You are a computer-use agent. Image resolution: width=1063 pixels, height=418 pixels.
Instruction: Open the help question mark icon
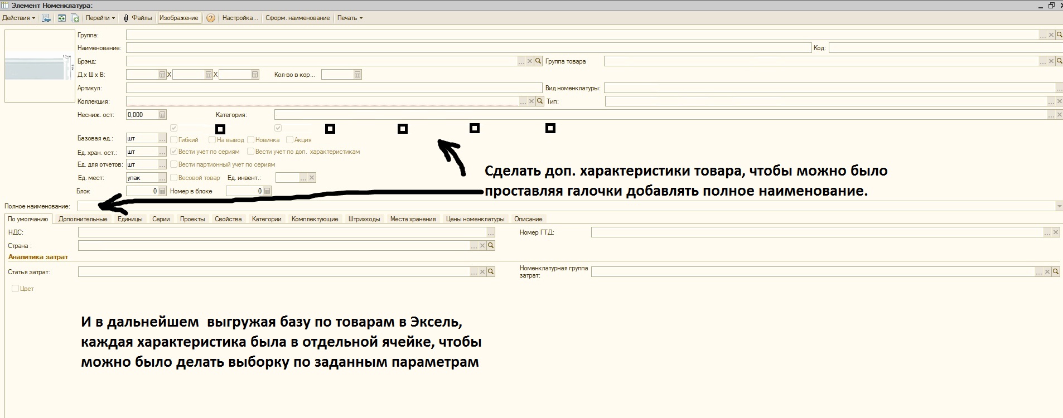click(210, 18)
